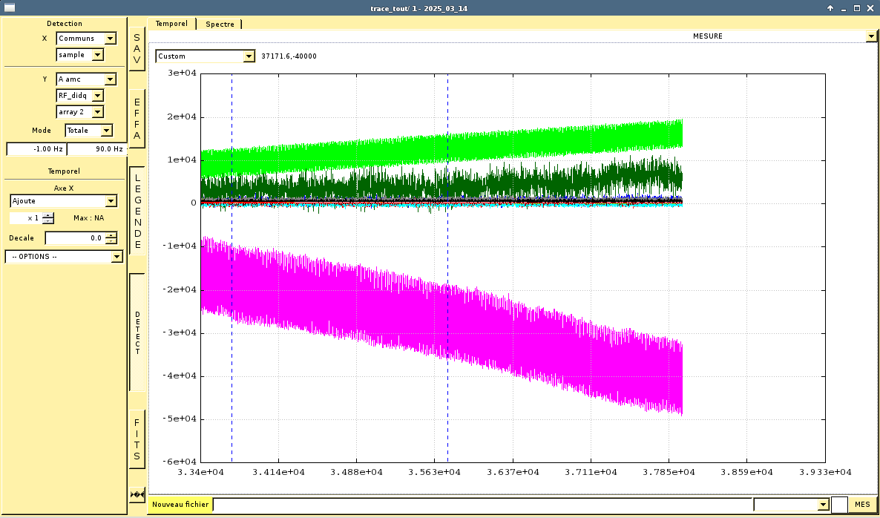
Task: Tick the small checkbox beside MES
Action: (x=839, y=505)
